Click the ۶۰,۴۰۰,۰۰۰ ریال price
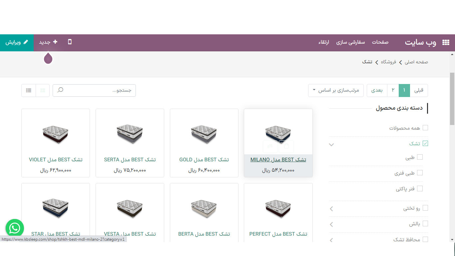This screenshot has height=256, width=455. tap(204, 170)
